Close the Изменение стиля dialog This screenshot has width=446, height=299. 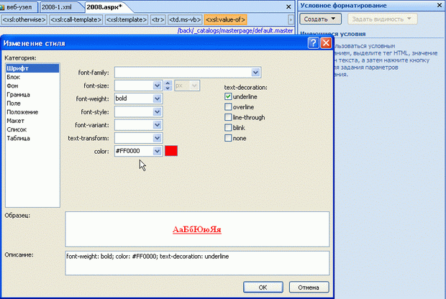tap(326, 43)
